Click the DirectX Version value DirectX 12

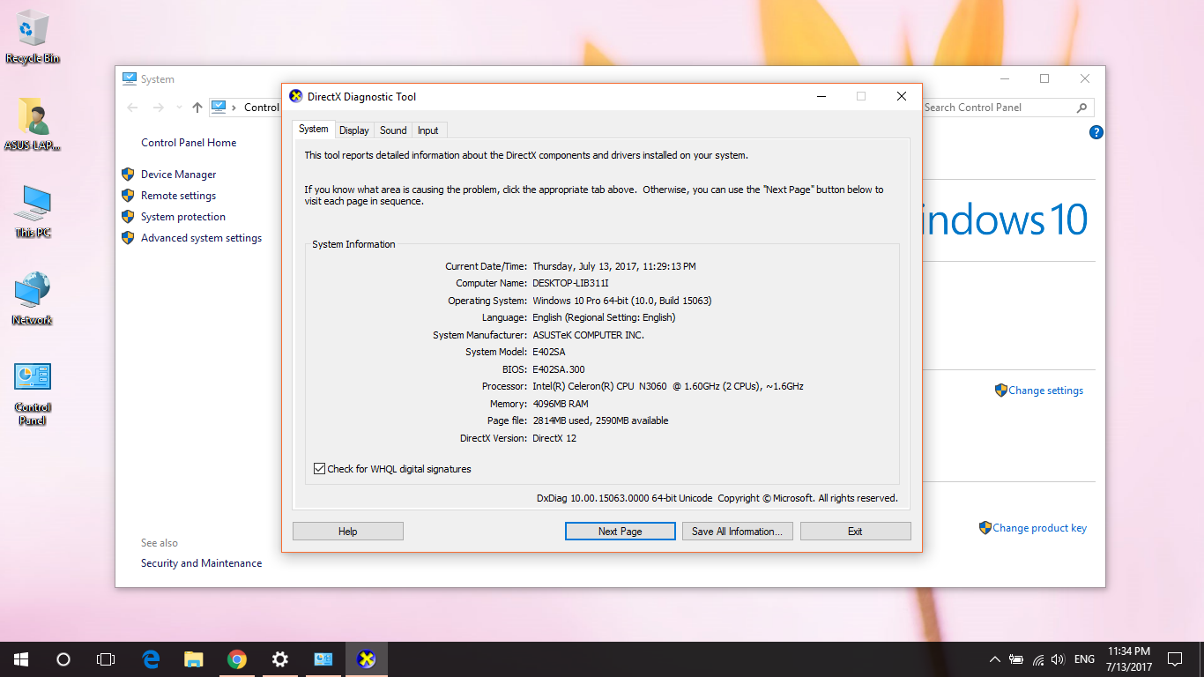coord(554,438)
